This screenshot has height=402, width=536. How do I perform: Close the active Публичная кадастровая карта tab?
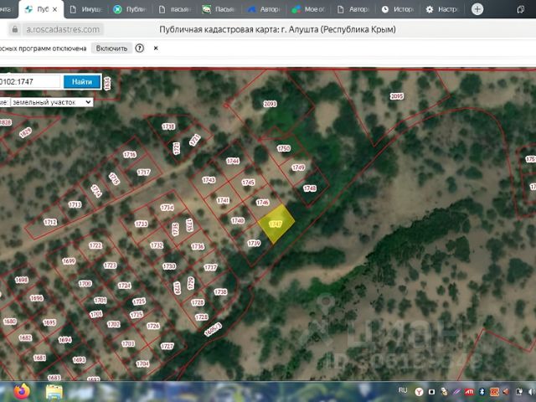(x=54, y=9)
